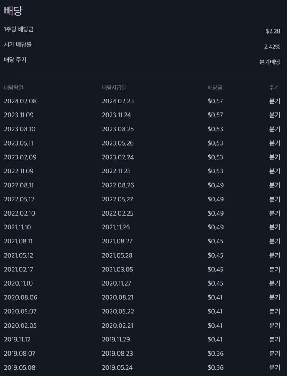The width and height of the screenshot is (287, 376).
Task: Click the 2021.11.10 ex-dividend date
Action: pyautogui.click(x=17, y=227)
